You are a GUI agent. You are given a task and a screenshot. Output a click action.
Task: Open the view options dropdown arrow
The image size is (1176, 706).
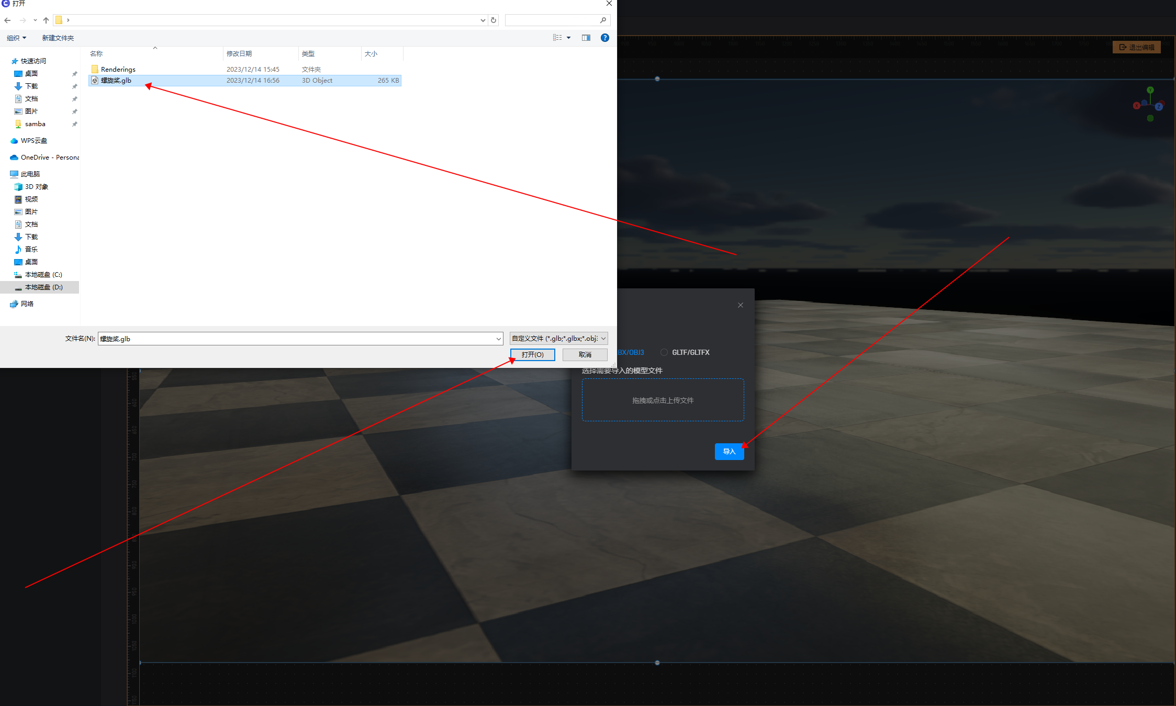click(x=568, y=38)
